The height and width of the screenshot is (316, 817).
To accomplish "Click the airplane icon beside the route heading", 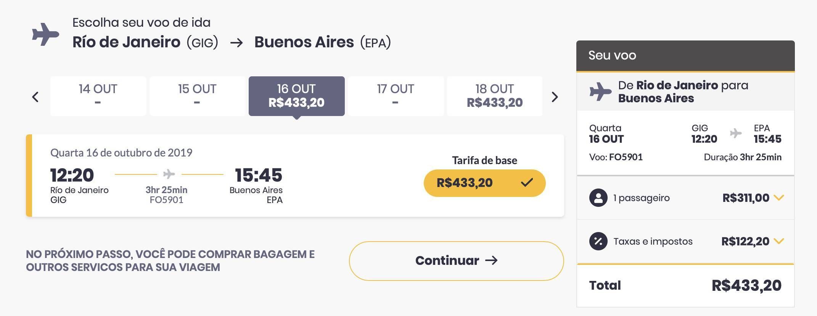I will click(x=45, y=34).
